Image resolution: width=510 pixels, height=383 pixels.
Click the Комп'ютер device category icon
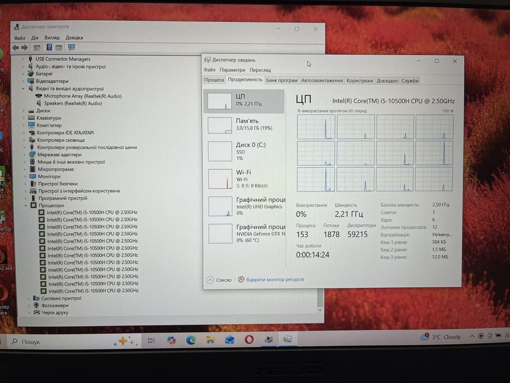[x=32, y=125]
